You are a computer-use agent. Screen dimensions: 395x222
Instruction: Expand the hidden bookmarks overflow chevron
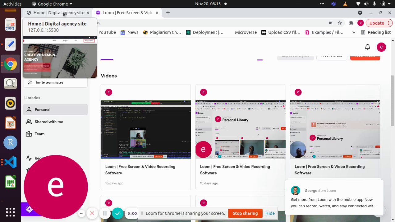tap(353, 32)
